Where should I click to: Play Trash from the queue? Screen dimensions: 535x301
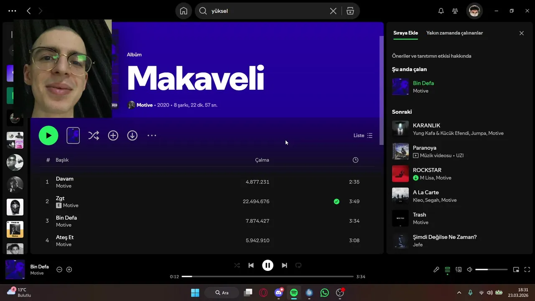[x=459, y=218]
